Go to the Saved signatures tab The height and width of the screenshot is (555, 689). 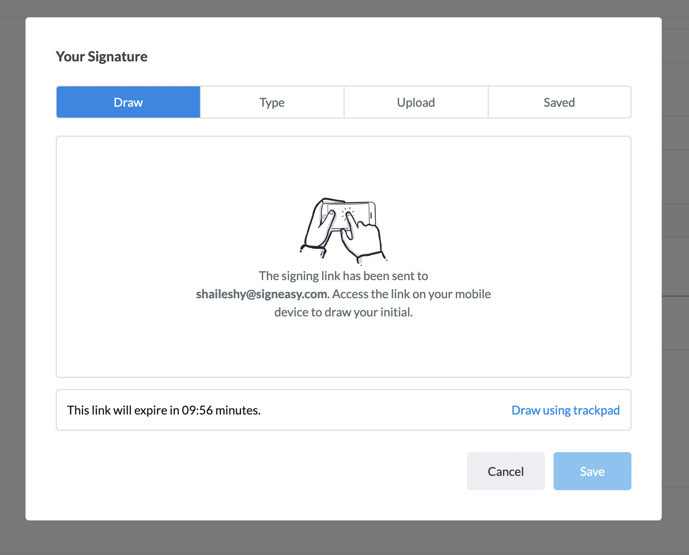click(x=559, y=102)
